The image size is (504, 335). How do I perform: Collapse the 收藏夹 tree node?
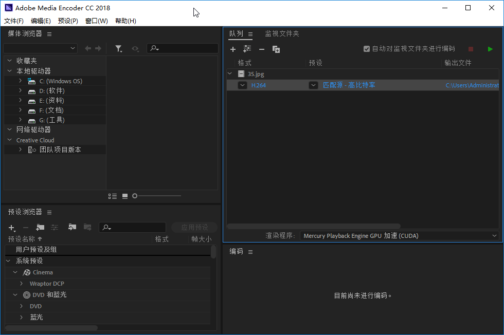click(x=10, y=61)
